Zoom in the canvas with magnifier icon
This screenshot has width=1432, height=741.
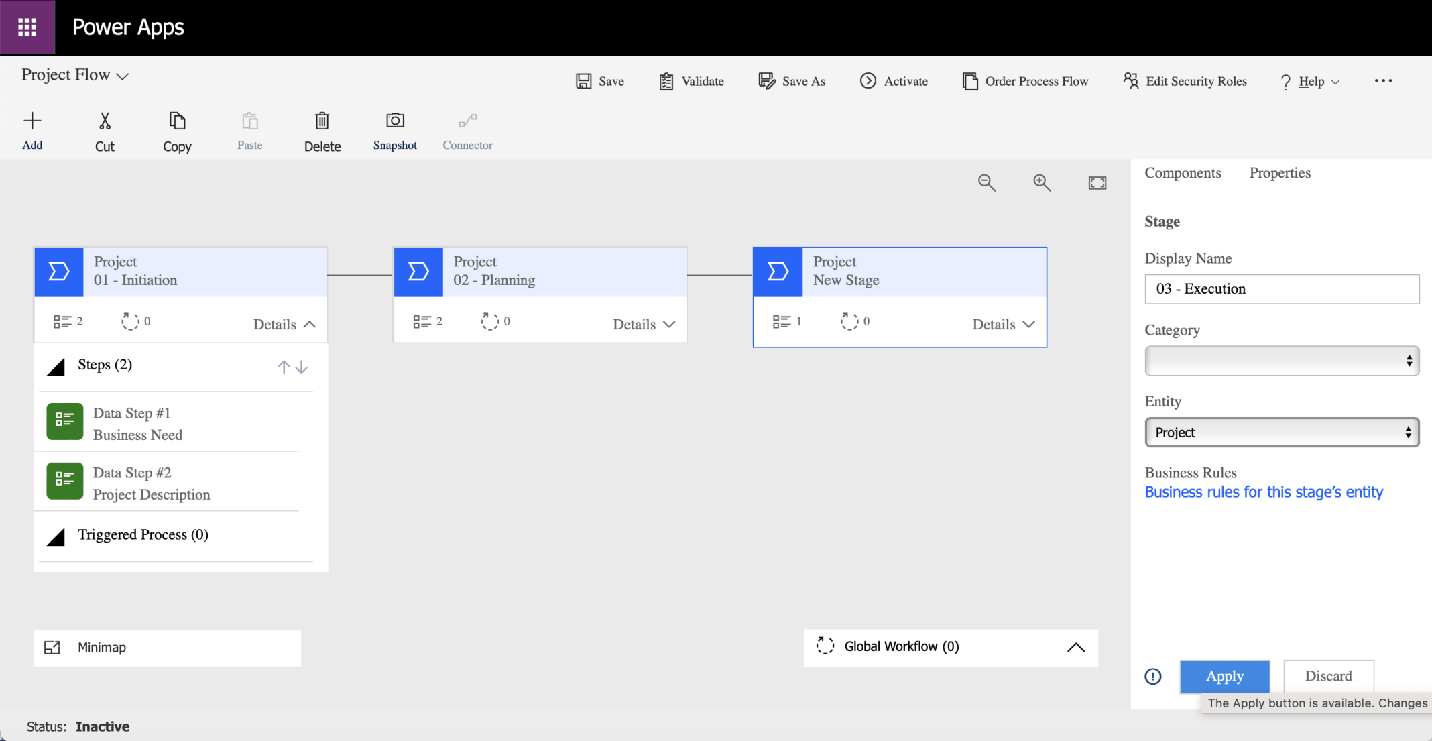[x=1041, y=182]
